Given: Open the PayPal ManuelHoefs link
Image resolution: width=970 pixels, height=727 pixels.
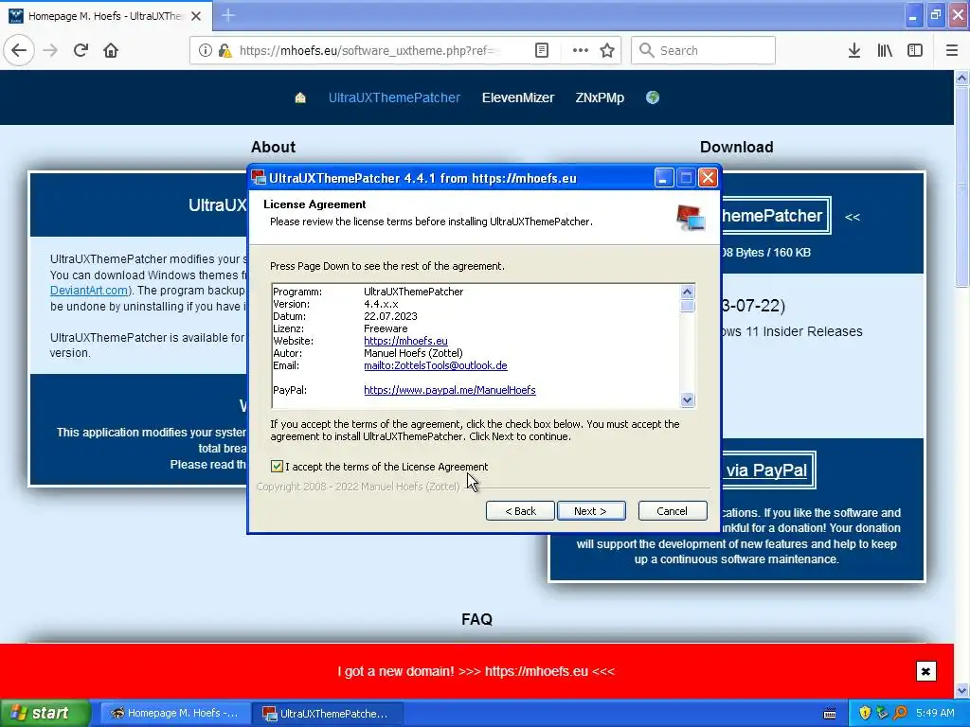Looking at the screenshot, I should pos(450,390).
